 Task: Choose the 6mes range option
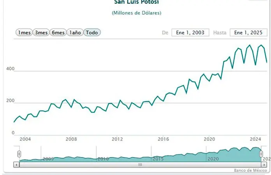point(58,33)
